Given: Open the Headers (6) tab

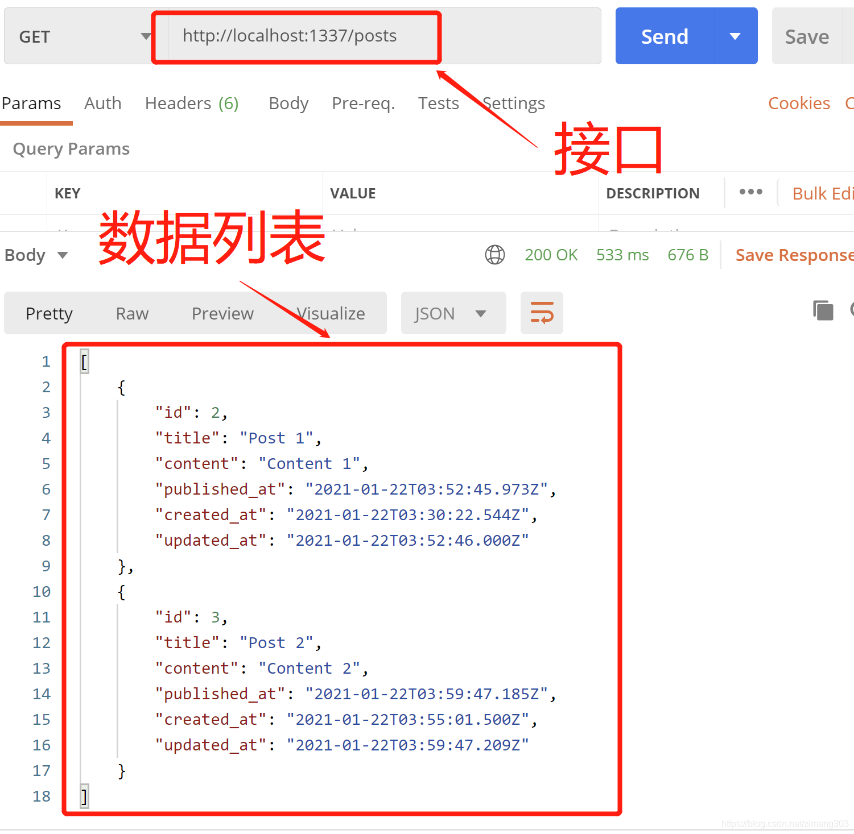Looking at the screenshot, I should coord(191,103).
